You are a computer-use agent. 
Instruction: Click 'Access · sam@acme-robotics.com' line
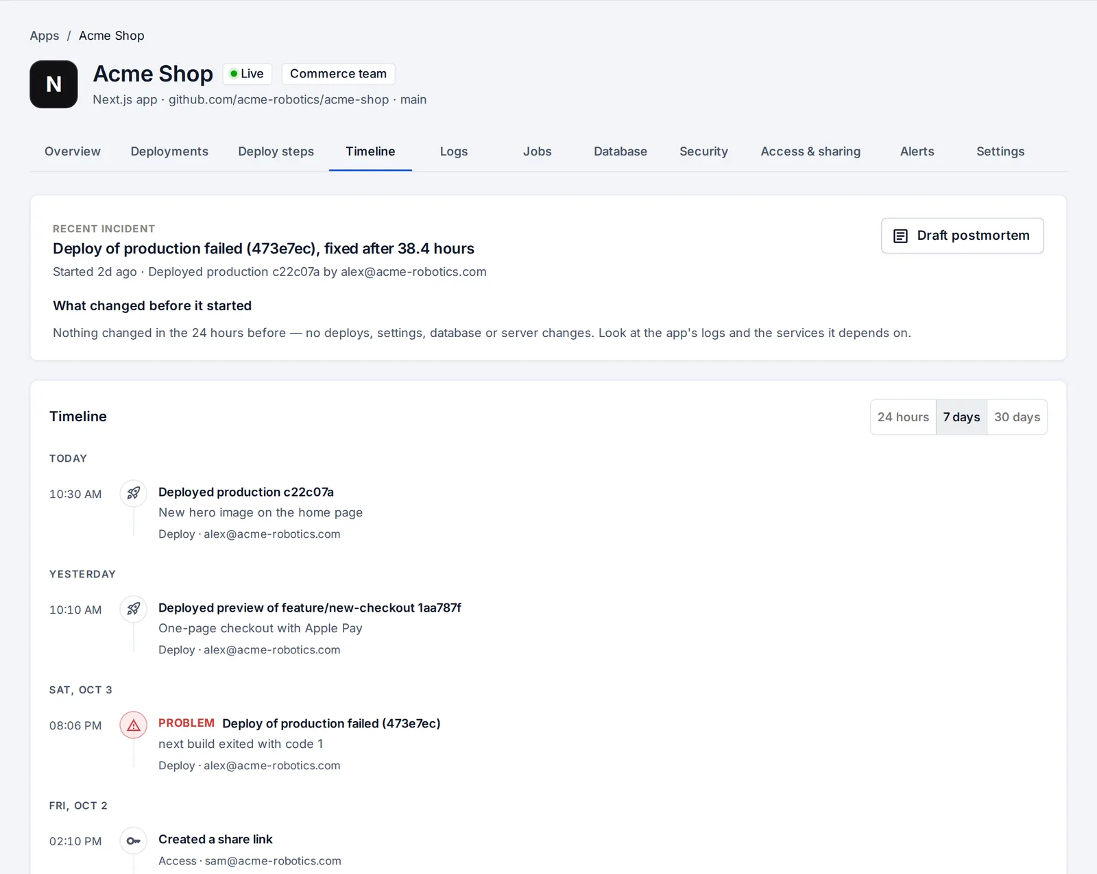[x=250, y=861]
